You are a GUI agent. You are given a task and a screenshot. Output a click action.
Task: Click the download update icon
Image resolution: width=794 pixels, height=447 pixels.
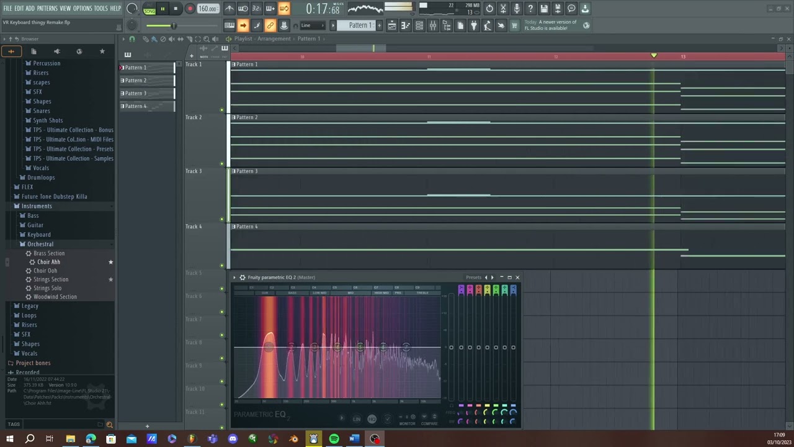[x=585, y=9]
